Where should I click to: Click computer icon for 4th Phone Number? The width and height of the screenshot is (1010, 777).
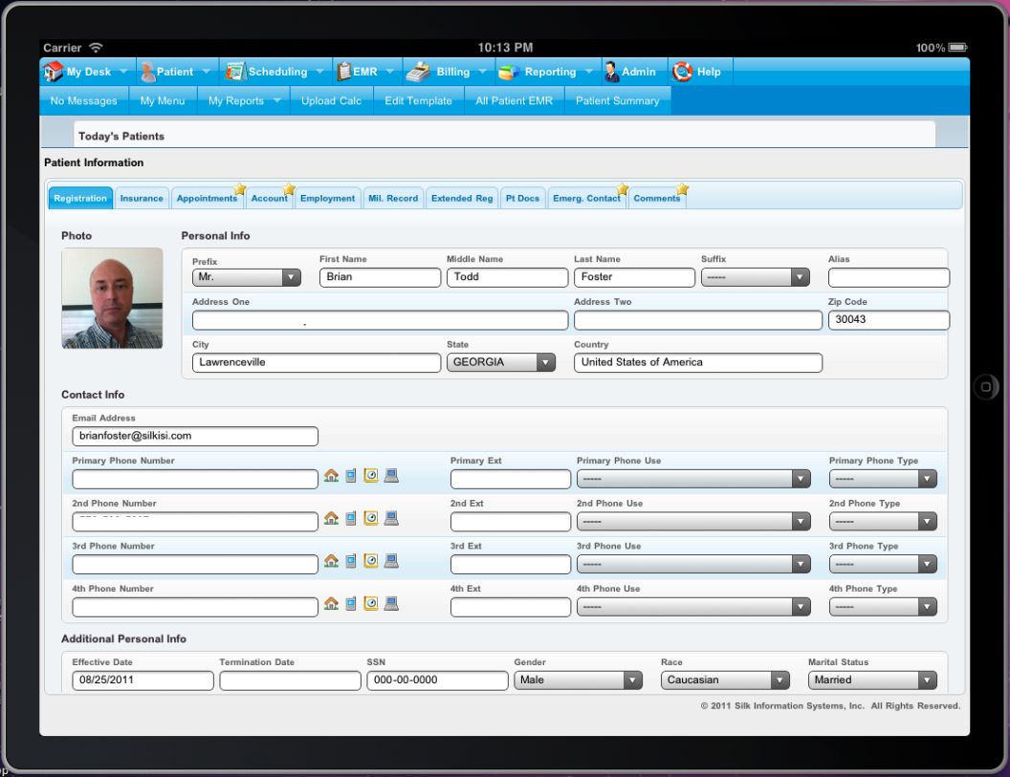391,603
